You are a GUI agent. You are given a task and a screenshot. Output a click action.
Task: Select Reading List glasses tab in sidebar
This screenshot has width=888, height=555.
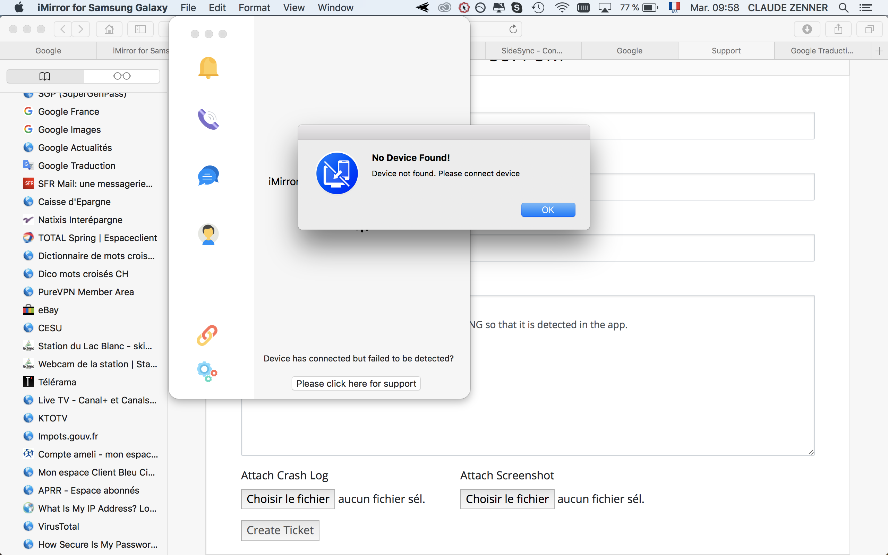click(122, 76)
